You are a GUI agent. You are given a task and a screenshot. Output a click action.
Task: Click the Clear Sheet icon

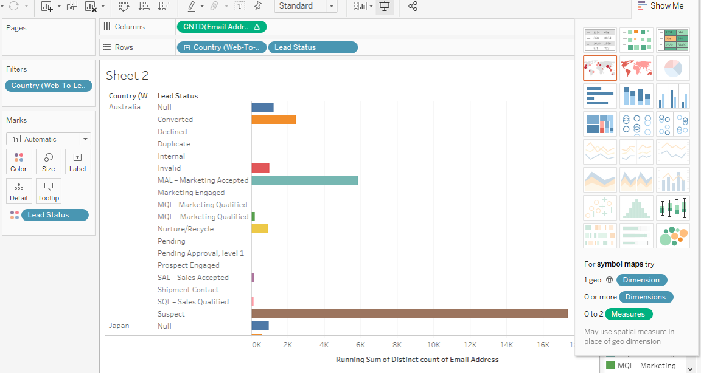point(91,7)
